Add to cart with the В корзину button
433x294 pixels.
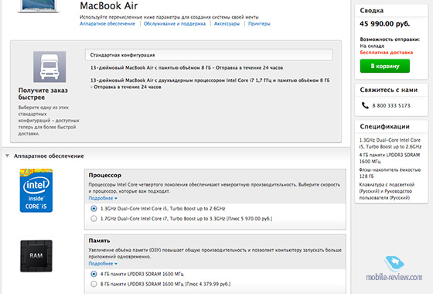[385, 66]
